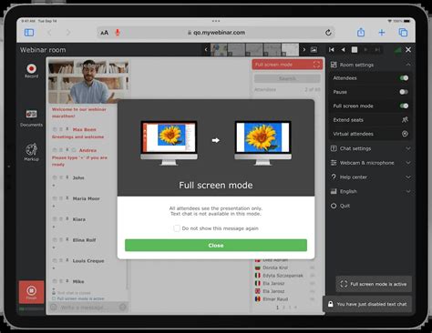This screenshot has width=432, height=333.
Task: Click the red Finish button
Action: [31, 292]
